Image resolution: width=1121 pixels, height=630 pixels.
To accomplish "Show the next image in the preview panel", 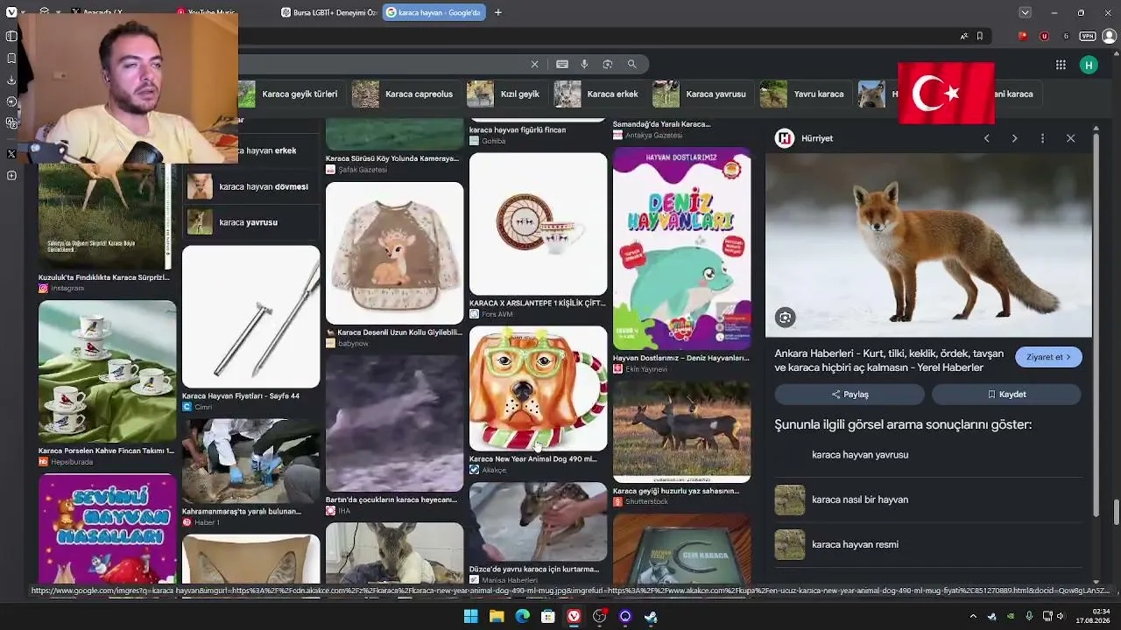I will 1014,138.
